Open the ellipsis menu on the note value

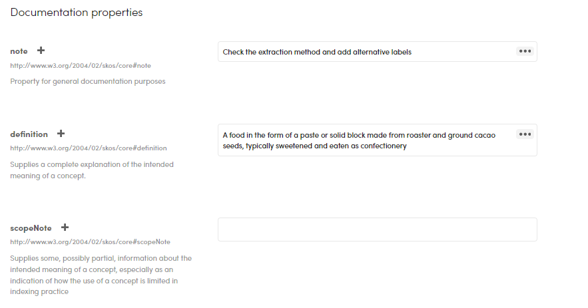pyautogui.click(x=525, y=51)
